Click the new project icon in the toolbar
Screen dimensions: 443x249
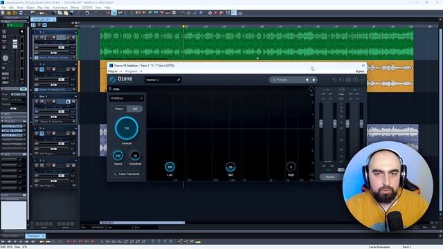(3, 13)
